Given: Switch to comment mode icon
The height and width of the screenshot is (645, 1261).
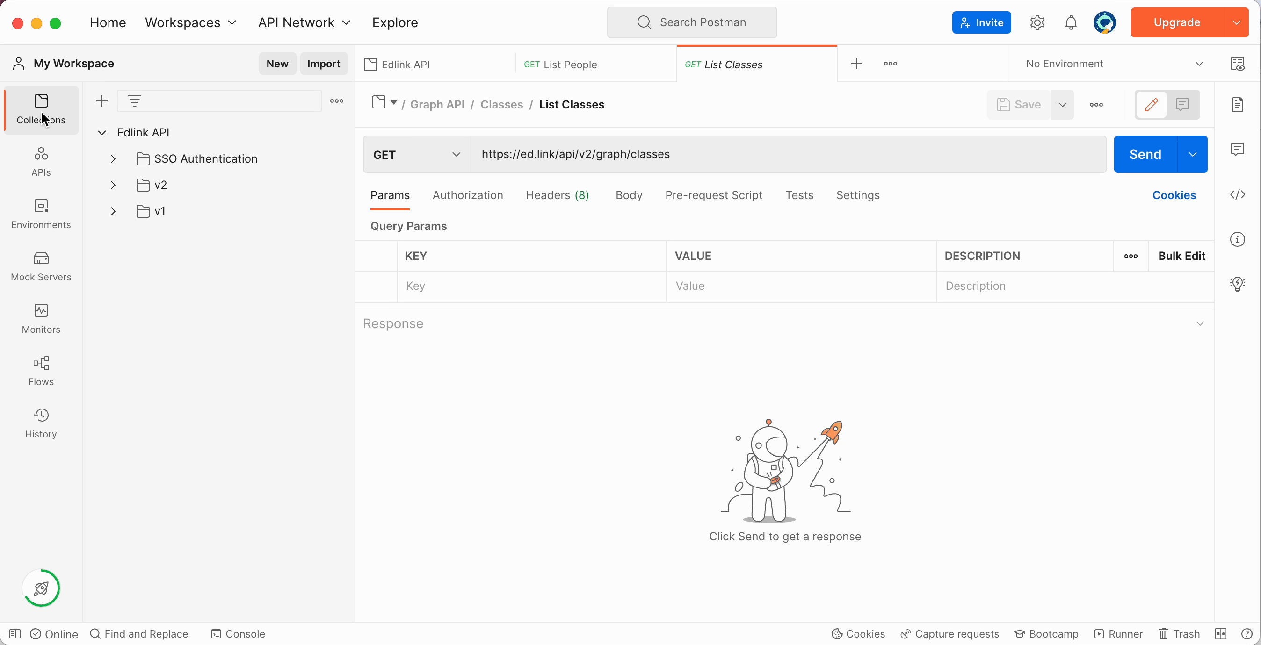Looking at the screenshot, I should [1183, 105].
